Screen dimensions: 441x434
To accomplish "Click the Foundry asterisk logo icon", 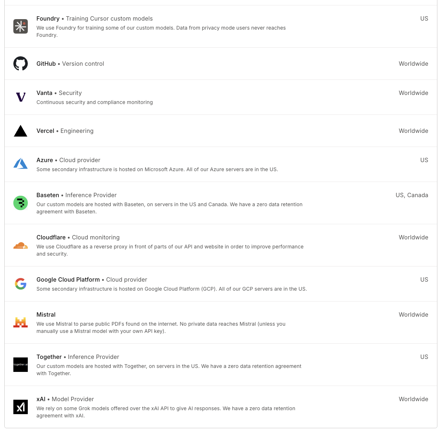I will [21, 26].
